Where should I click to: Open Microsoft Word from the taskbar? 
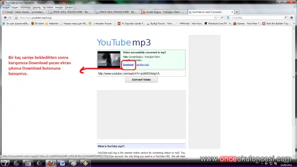click(62, 163)
